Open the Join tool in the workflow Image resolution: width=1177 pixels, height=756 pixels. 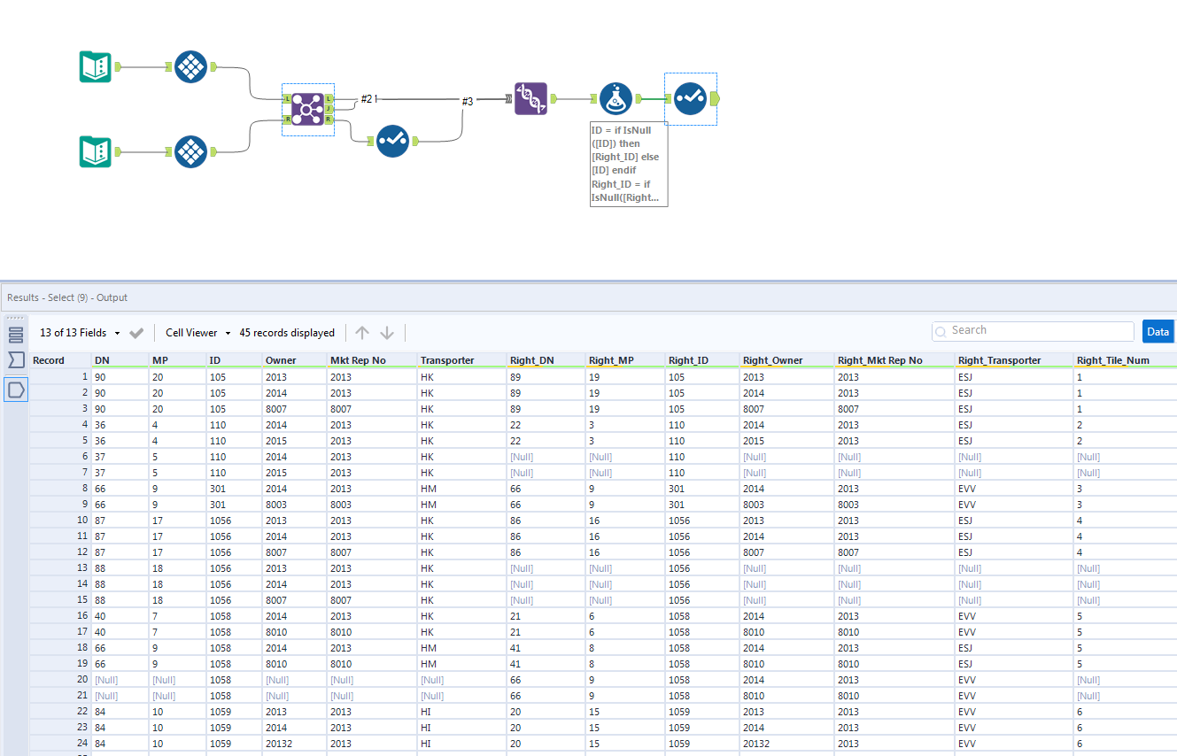point(307,108)
